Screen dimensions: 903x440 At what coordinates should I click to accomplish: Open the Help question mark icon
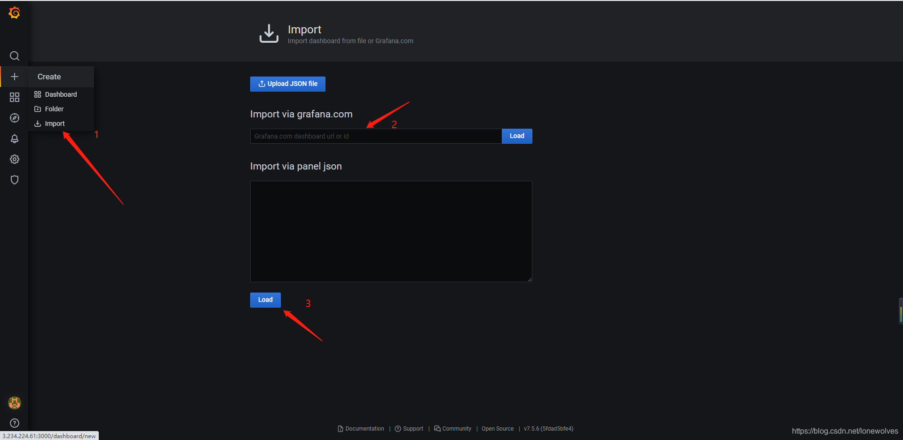(x=15, y=423)
